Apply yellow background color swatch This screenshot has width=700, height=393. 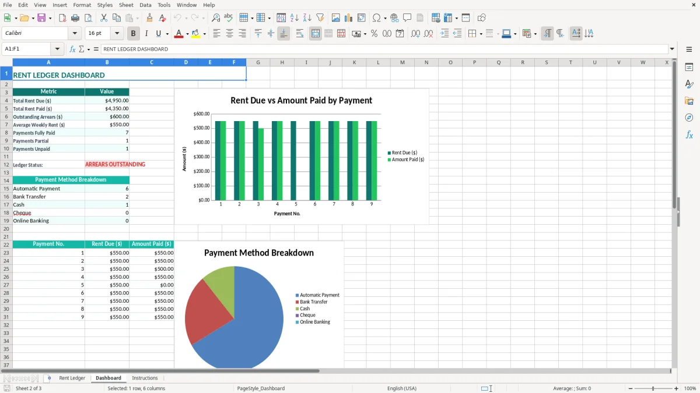[196, 34]
